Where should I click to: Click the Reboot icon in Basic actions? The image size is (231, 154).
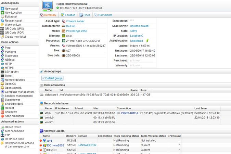2,108
